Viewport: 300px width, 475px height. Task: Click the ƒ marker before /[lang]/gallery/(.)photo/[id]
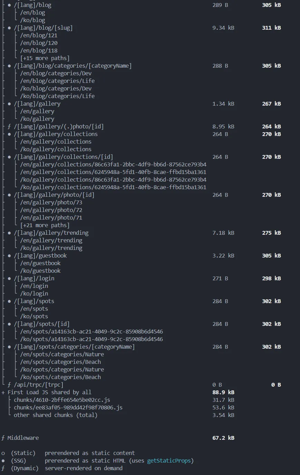(9, 126)
